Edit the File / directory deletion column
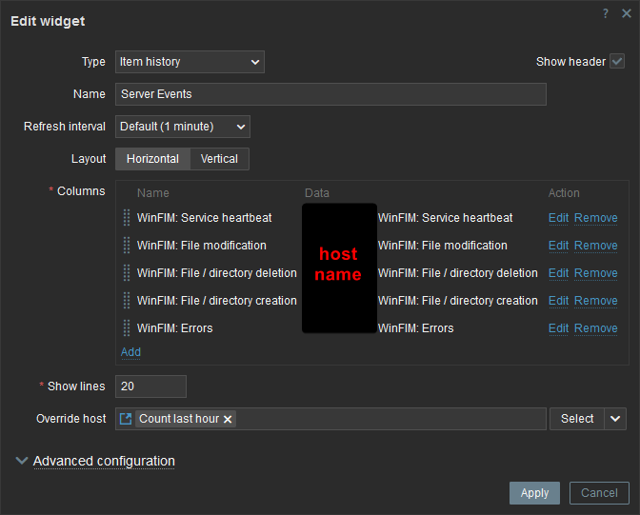Screen dimensions: 640x515 click(x=558, y=273)
